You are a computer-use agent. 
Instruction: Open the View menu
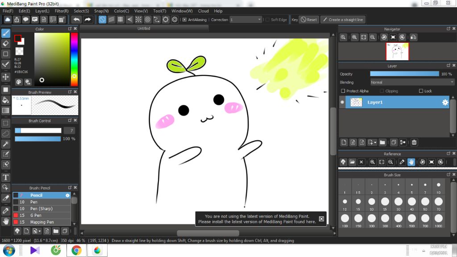tap(141, 11)
